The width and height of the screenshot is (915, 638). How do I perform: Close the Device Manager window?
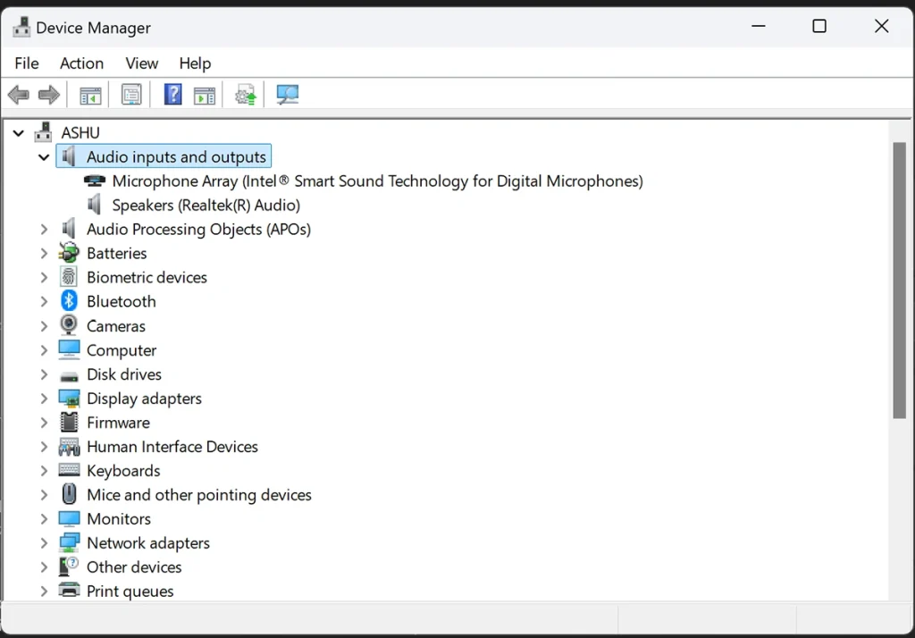tap(882, 26)
